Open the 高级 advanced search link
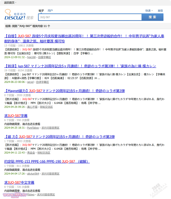 [x=160, y=11]
